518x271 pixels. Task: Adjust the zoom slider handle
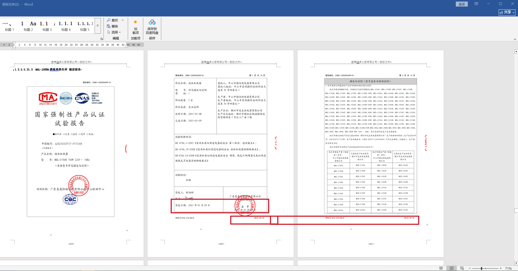[481, 268]
